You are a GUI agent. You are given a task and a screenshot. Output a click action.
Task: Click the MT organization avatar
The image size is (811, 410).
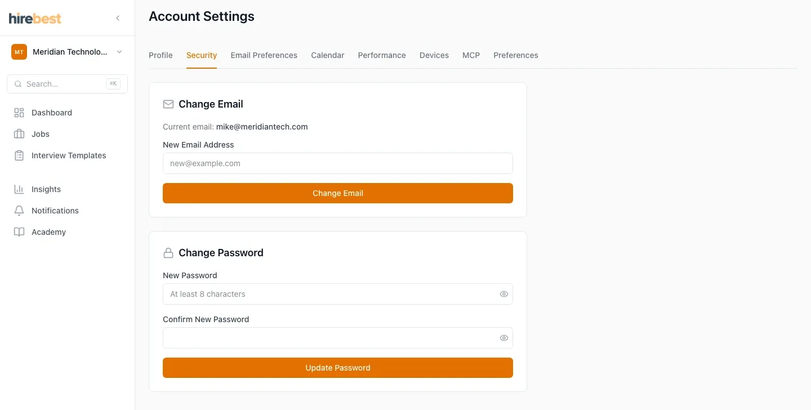point(19,52)
